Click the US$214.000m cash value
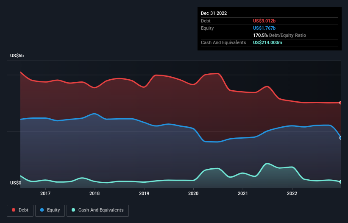This screenshot has width=348, height=223. pos(267,42)
